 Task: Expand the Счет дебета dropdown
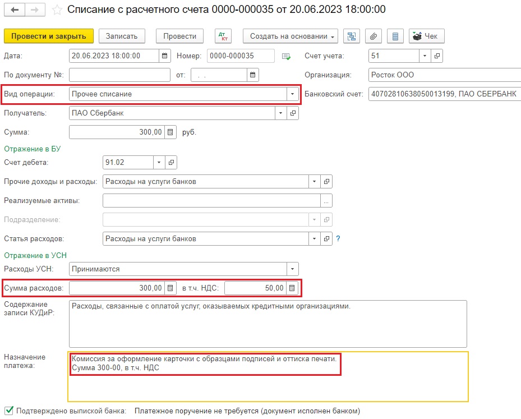click(x=159, y=162)
